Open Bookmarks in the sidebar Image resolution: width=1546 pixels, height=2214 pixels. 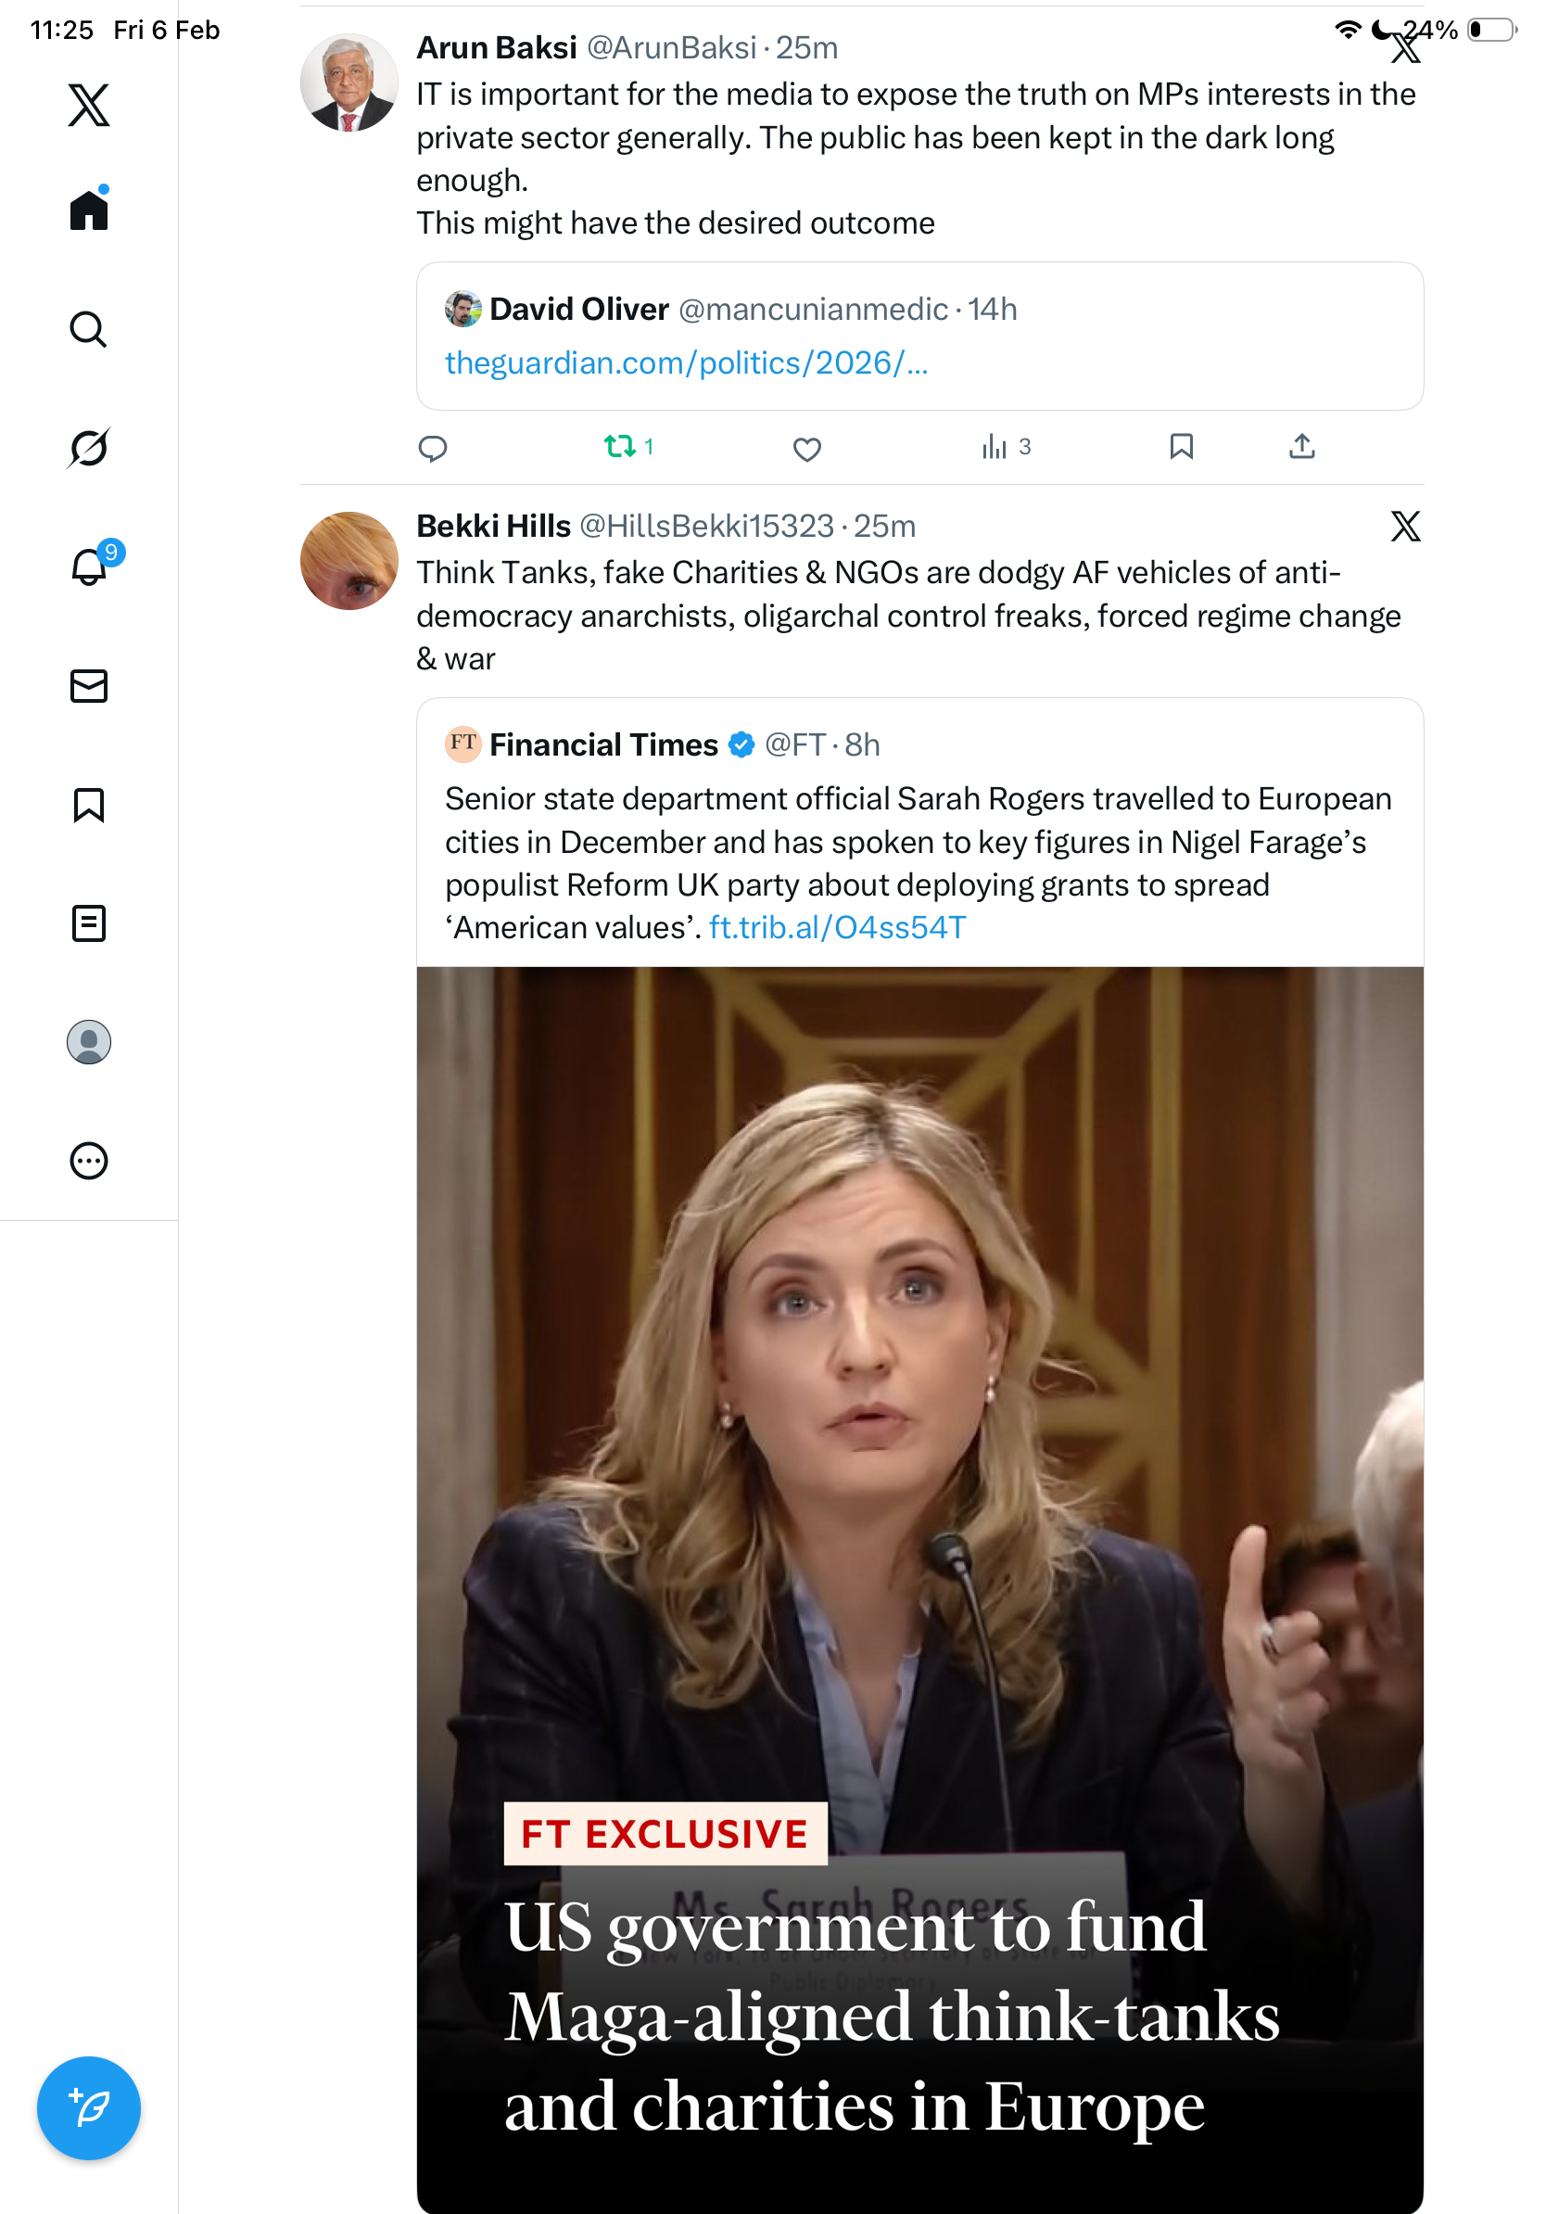pyautogui.click(x=89, y=804)
